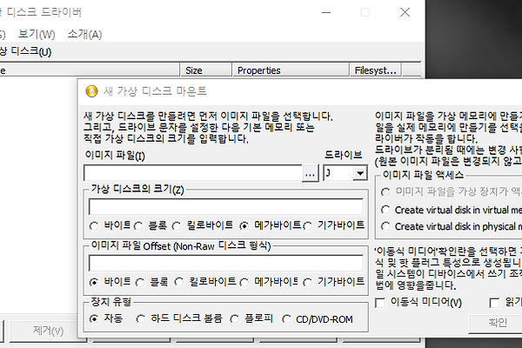
Task: Select Create virtual disk in virtual memory option
Action: coord(386,210)
